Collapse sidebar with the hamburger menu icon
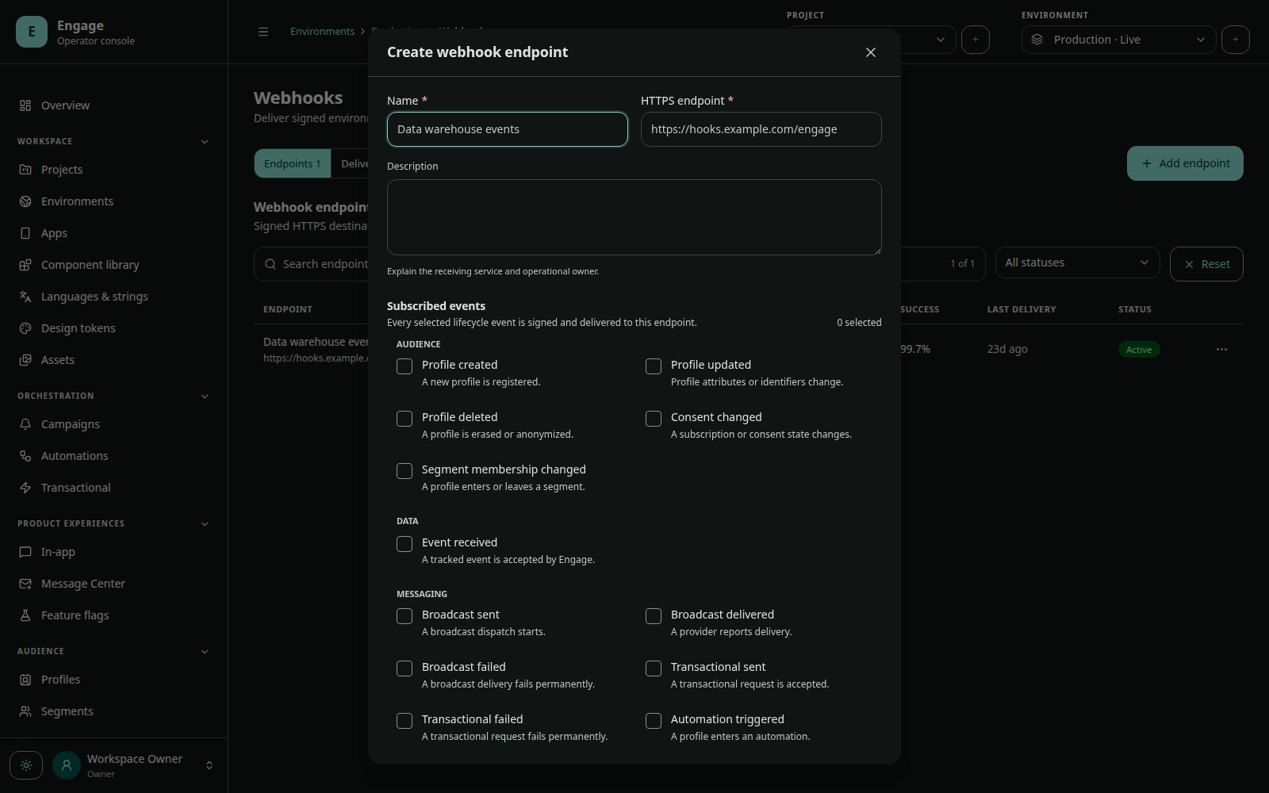Viewport: 1269px width, 793px height. (263, 32)
